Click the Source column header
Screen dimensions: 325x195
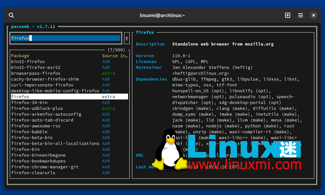tap(110, 56)
